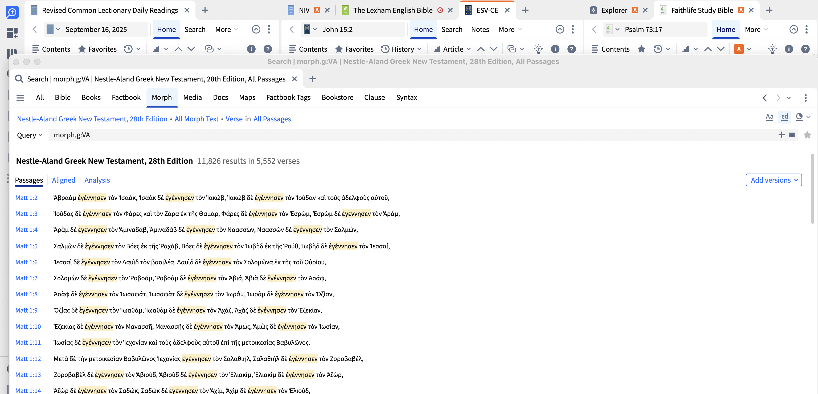Click the All Morph Text link

coord(196,119)
